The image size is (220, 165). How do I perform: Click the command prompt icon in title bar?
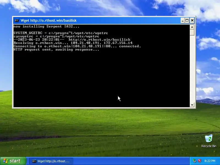[x=17, y=20]
